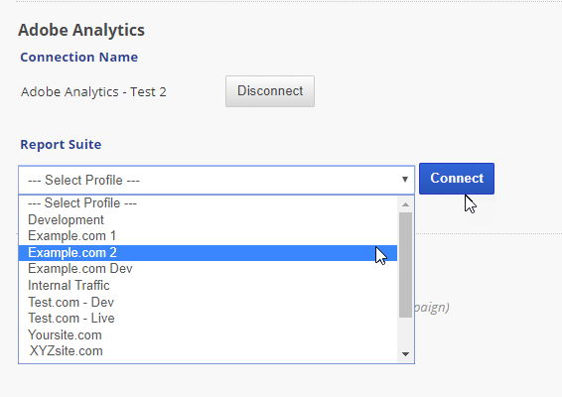Select Example.com 1 from the list
This screenshot has height=397, width=562.
pyautogui.click(x=208, y=236)
